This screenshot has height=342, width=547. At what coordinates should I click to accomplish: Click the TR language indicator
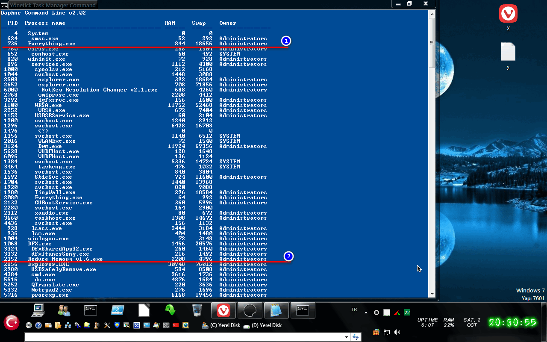click(354, 310)
